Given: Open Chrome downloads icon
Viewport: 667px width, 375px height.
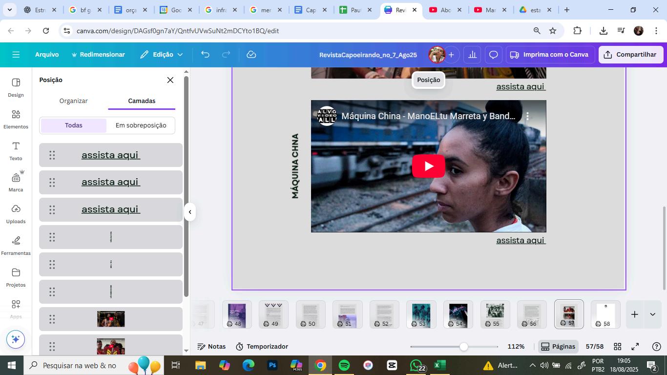Looking at the screenshot, I should click(x=603, y=31).
